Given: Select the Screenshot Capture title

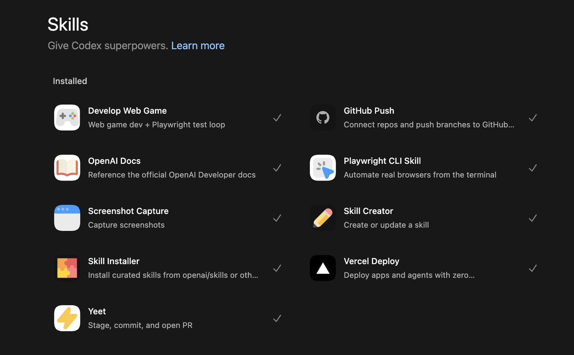Looking at the screenshot, I should (x=128, y=211).
